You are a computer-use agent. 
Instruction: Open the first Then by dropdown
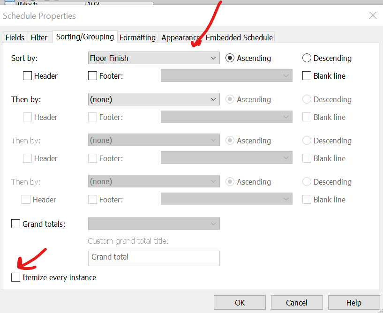(x=154, y=99)
